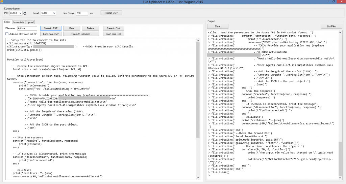346x184 pixels.
Task: Click 'file.writeline('gpio.mode(inputPin, gpio.INT)')' output line
Action: 247,140
